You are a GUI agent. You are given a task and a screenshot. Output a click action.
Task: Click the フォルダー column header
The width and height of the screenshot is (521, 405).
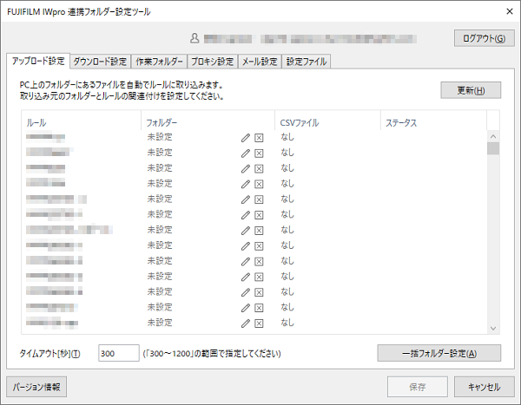click(x=208, y=122)
